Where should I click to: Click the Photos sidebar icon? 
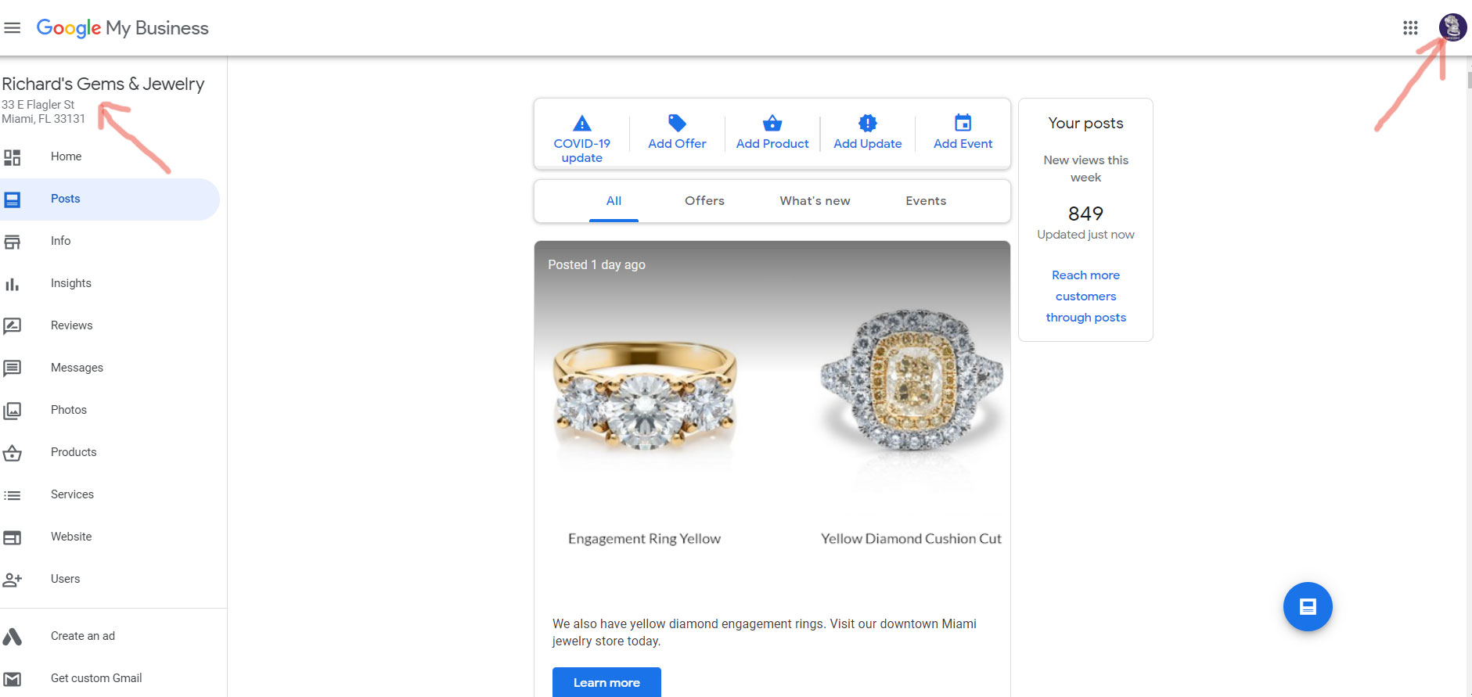[x=12, y=411]
